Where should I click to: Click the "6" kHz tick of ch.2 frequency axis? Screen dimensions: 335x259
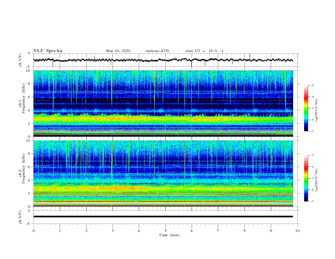pyautogui.click(x=30, y=167)
